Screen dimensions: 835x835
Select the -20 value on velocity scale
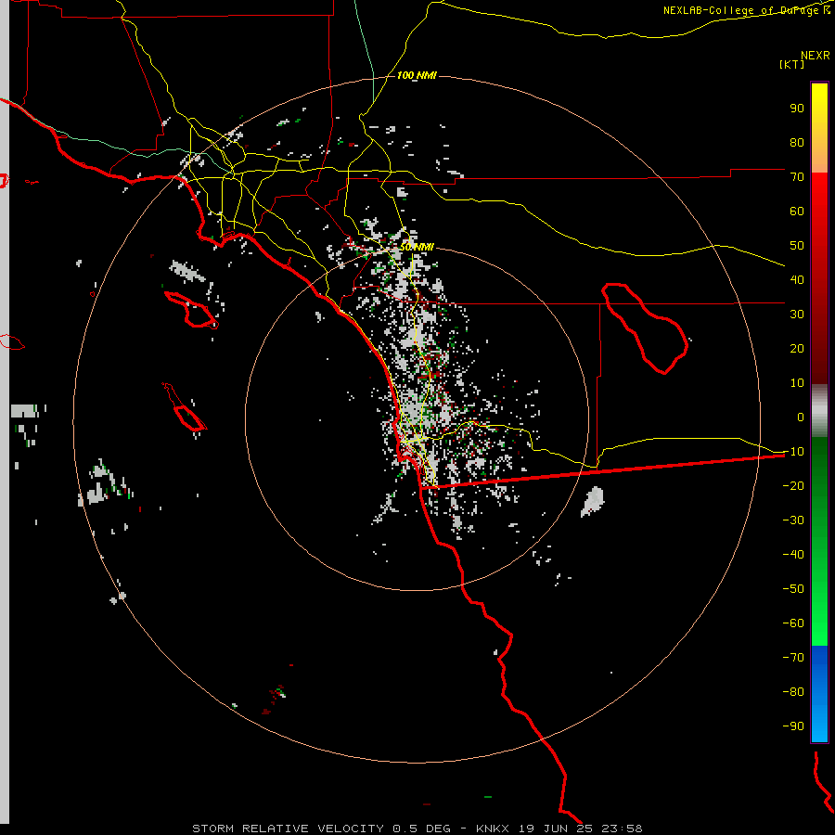click(x=793, y=486)
